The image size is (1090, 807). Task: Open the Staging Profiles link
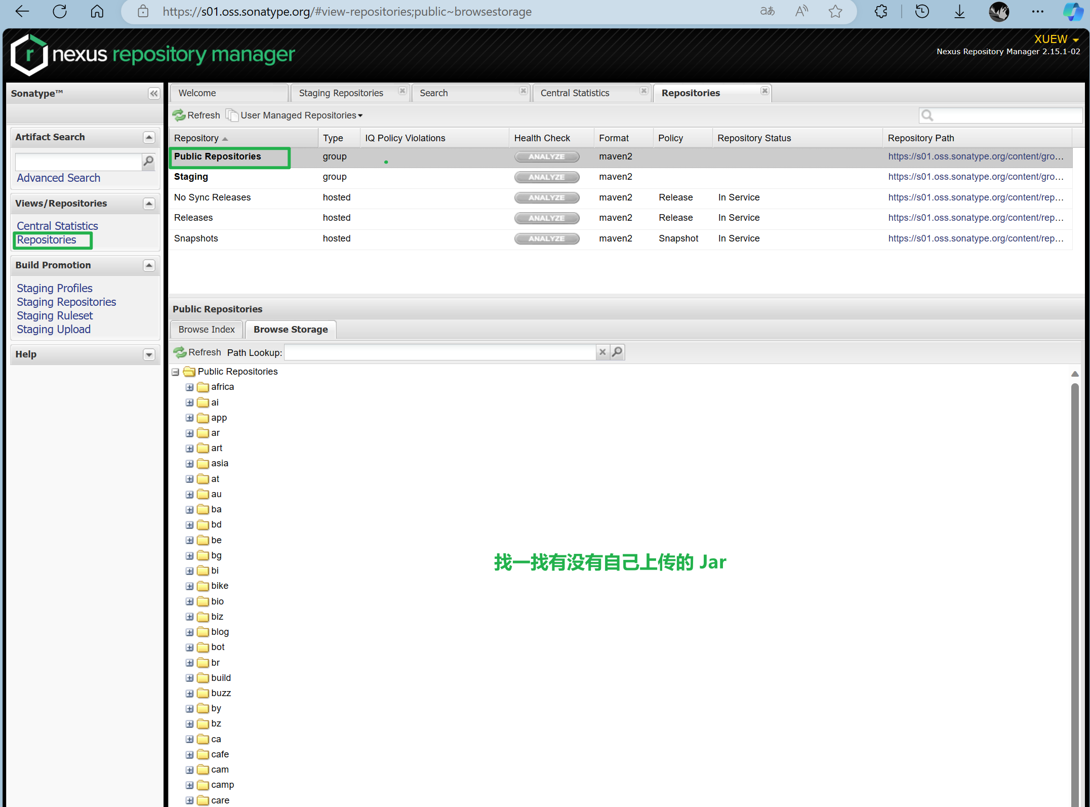[x=55, y=288]
